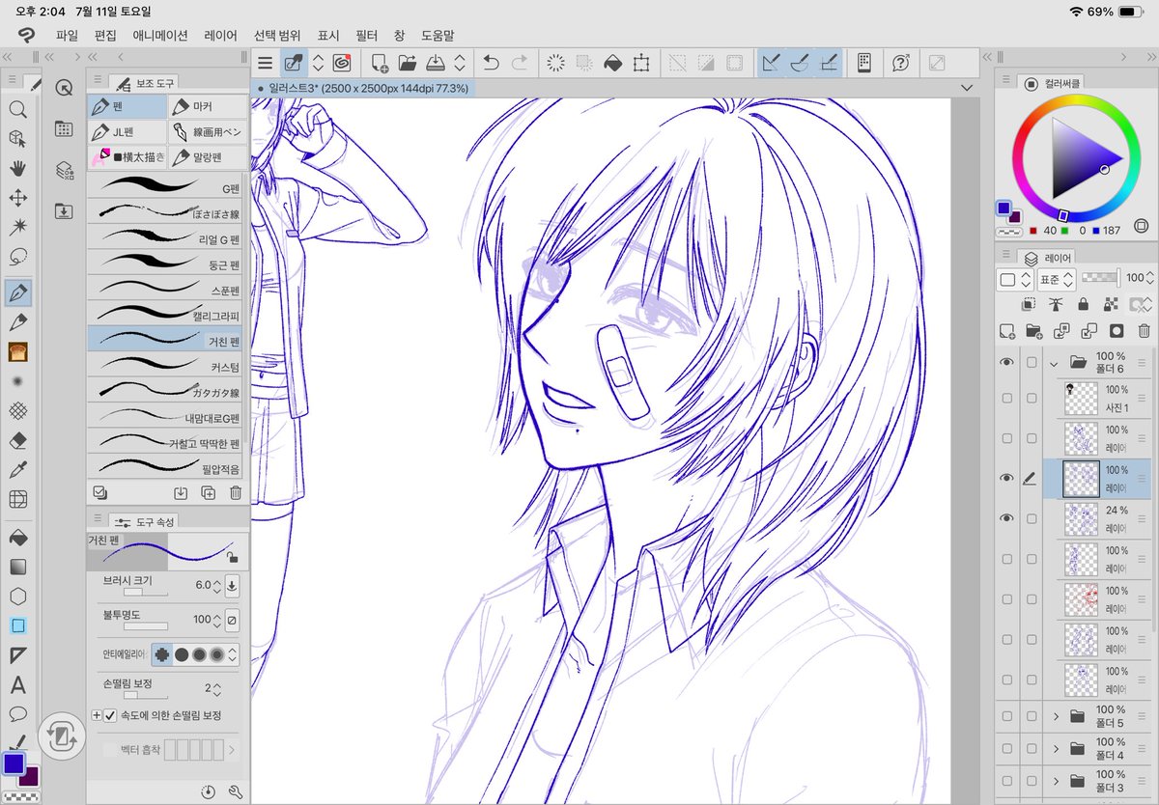Select the Auto select magic wand tool
Viewport: 1159px width, 805px height.
tap(17, 228)
